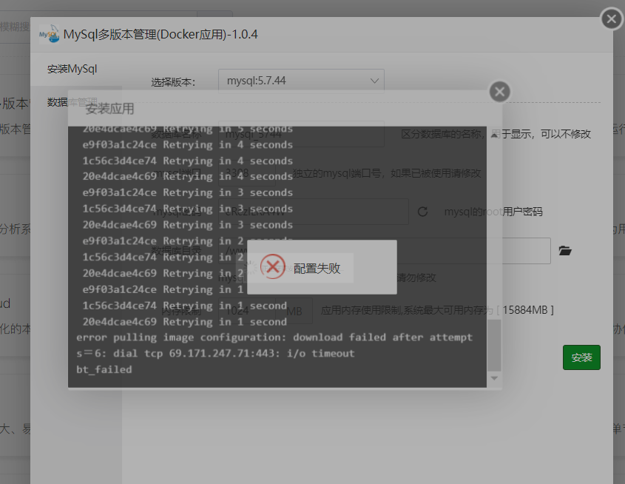This screenshot has height=484, width=625.
Task: Click the refresh password icon
Action: click(422, 212)
